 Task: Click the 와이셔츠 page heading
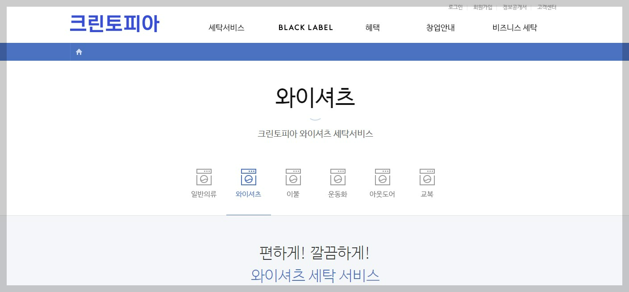[x=315, y=98]
